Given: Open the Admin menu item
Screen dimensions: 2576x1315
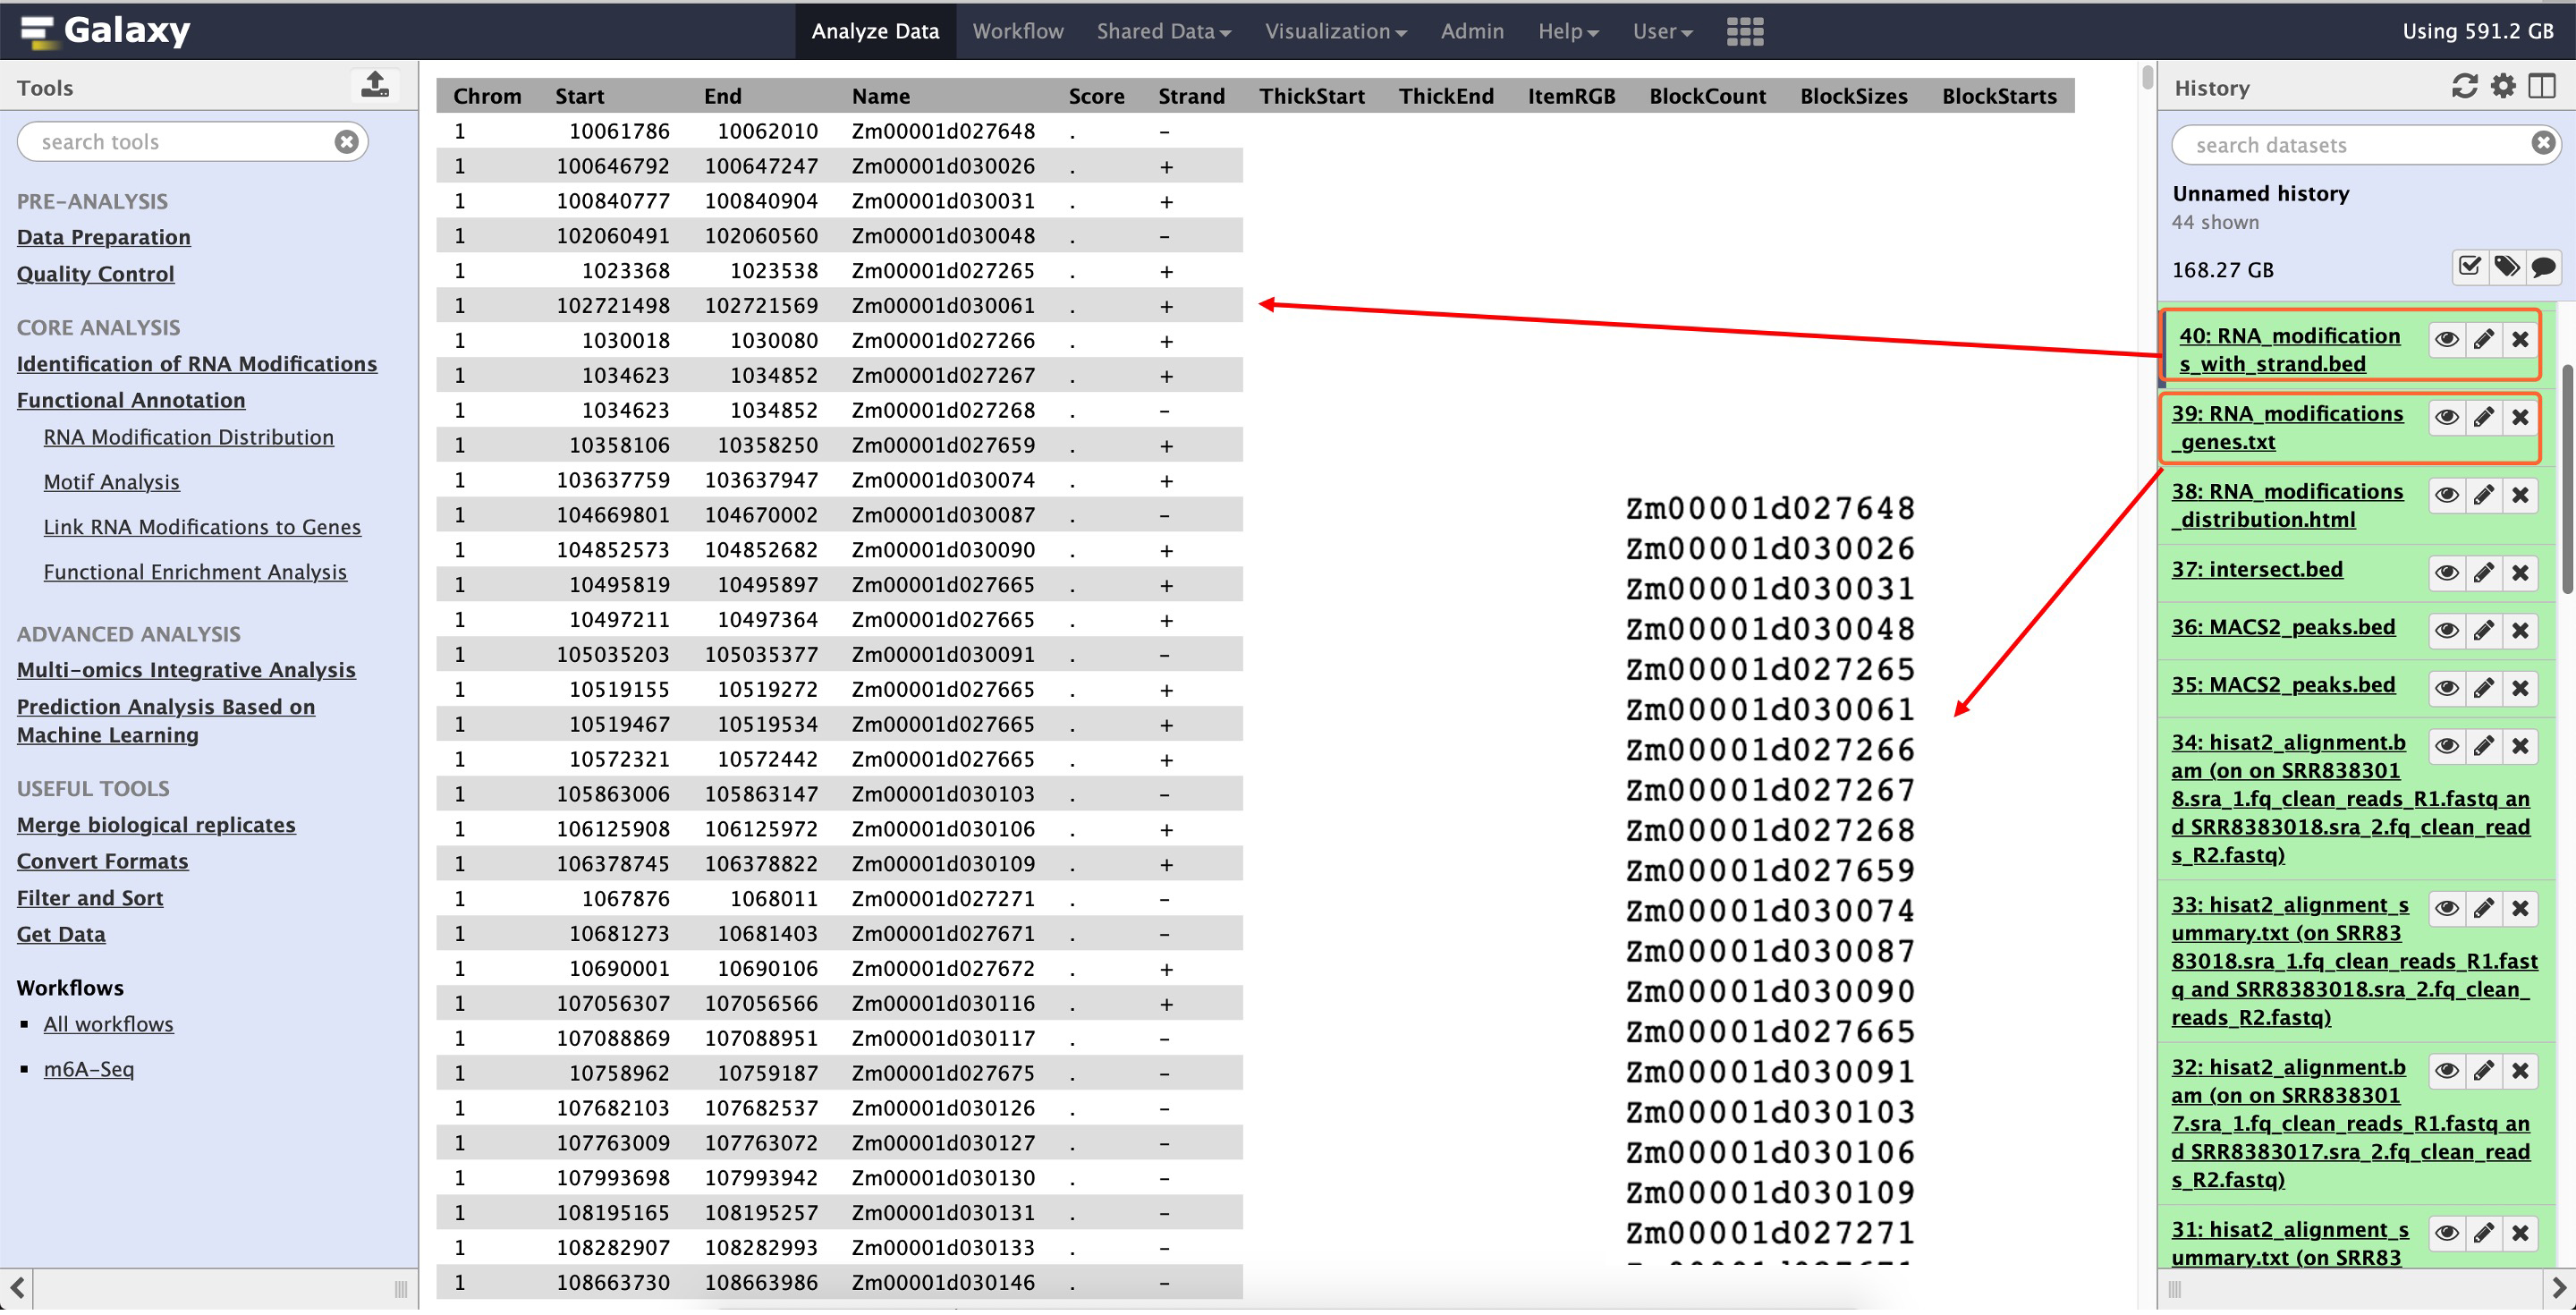Looking at the screenshot, I should click(1471, 31).
